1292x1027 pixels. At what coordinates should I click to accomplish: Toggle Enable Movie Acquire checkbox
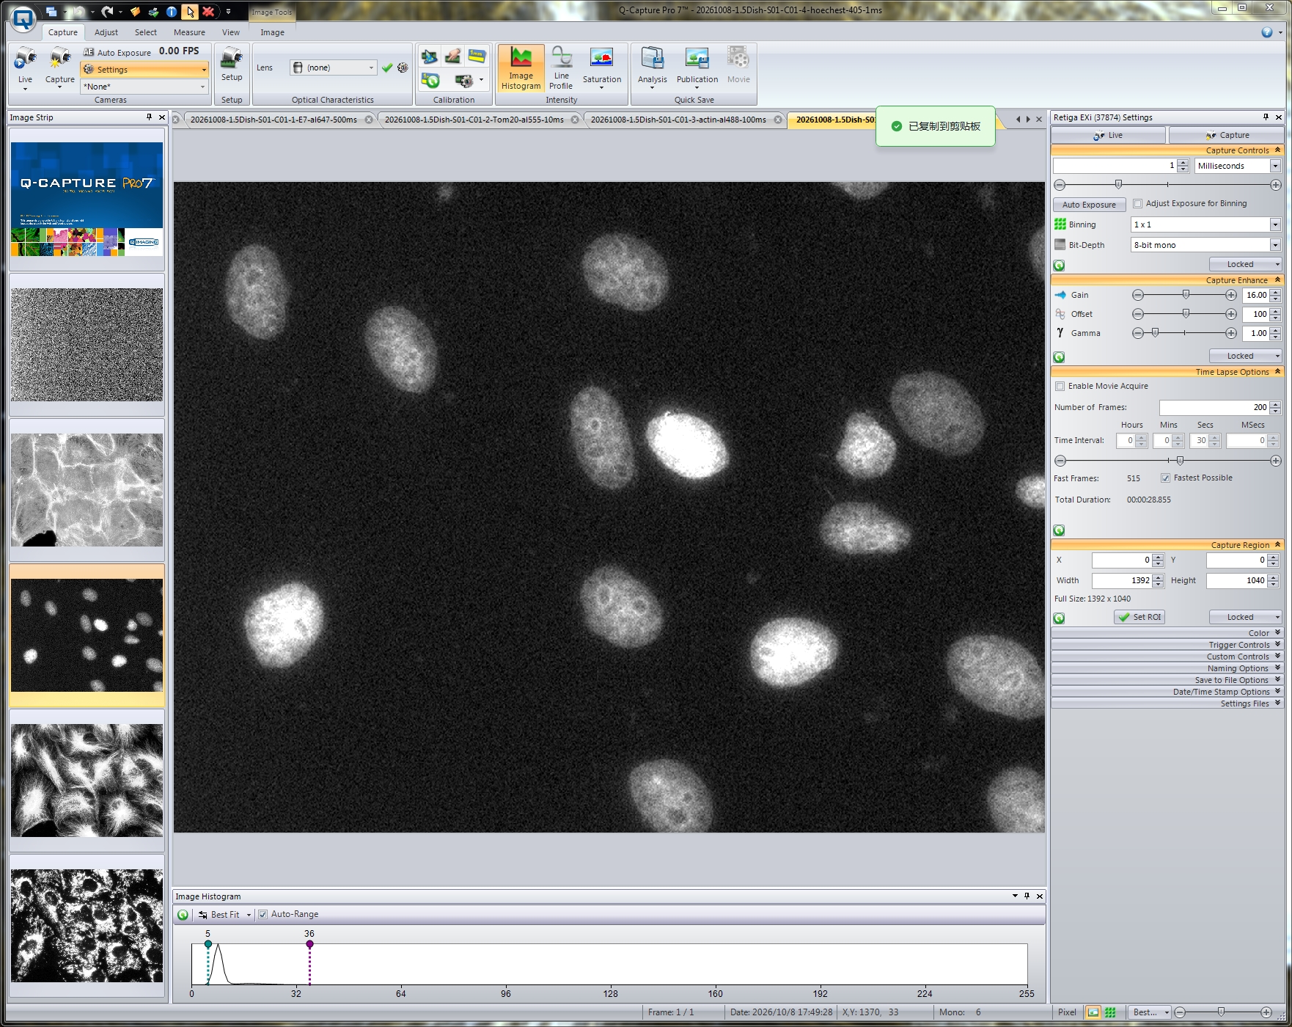click(1060, 387)
